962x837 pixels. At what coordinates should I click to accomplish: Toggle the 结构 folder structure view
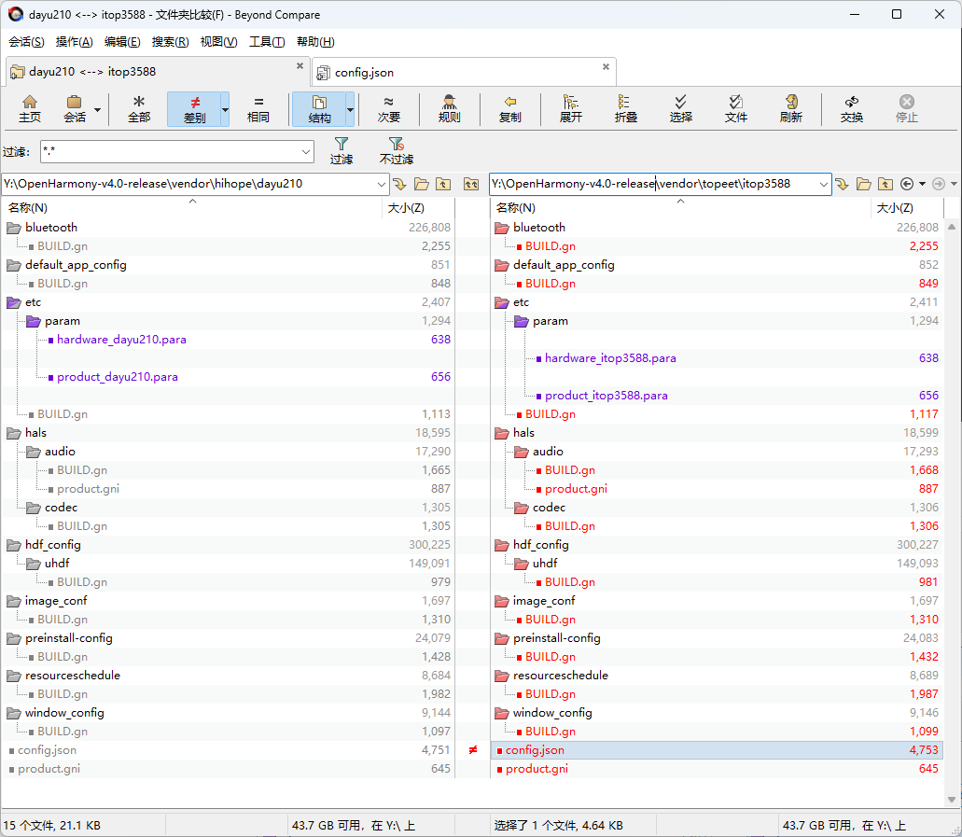tap(319, 108)
